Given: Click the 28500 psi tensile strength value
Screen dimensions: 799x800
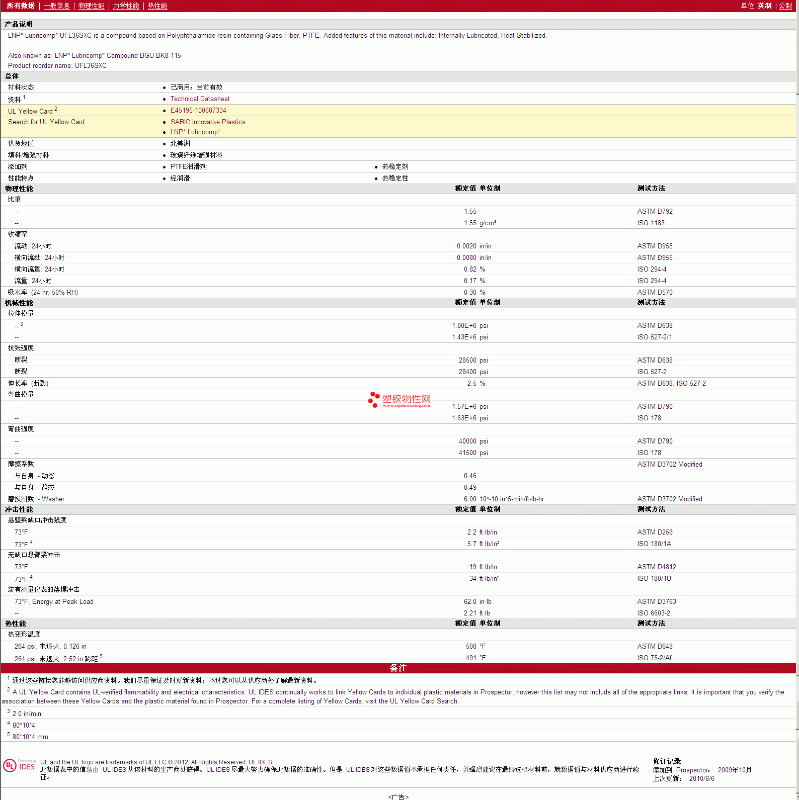Looking at the screenshot, I should [473, 361].
